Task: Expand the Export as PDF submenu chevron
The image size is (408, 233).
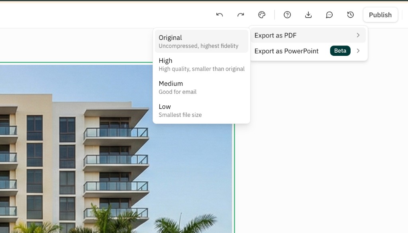Action: point(358,35)
